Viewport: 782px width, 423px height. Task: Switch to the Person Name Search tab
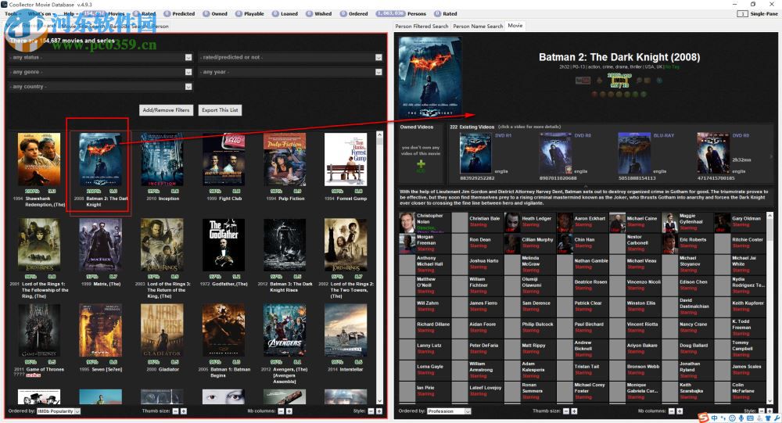(x=478, y=26)
